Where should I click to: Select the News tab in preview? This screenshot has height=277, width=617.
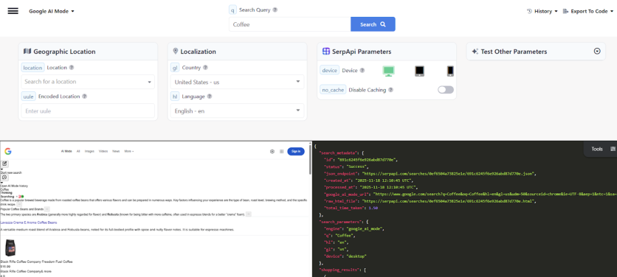point(116,151)
